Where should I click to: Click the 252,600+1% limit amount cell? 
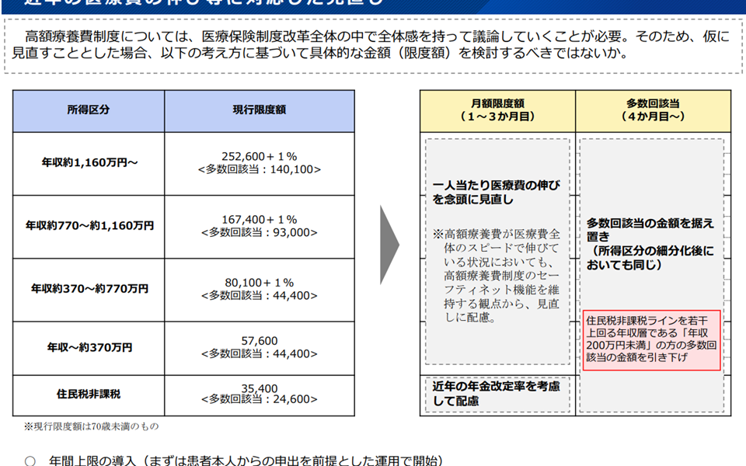(259, 162)
